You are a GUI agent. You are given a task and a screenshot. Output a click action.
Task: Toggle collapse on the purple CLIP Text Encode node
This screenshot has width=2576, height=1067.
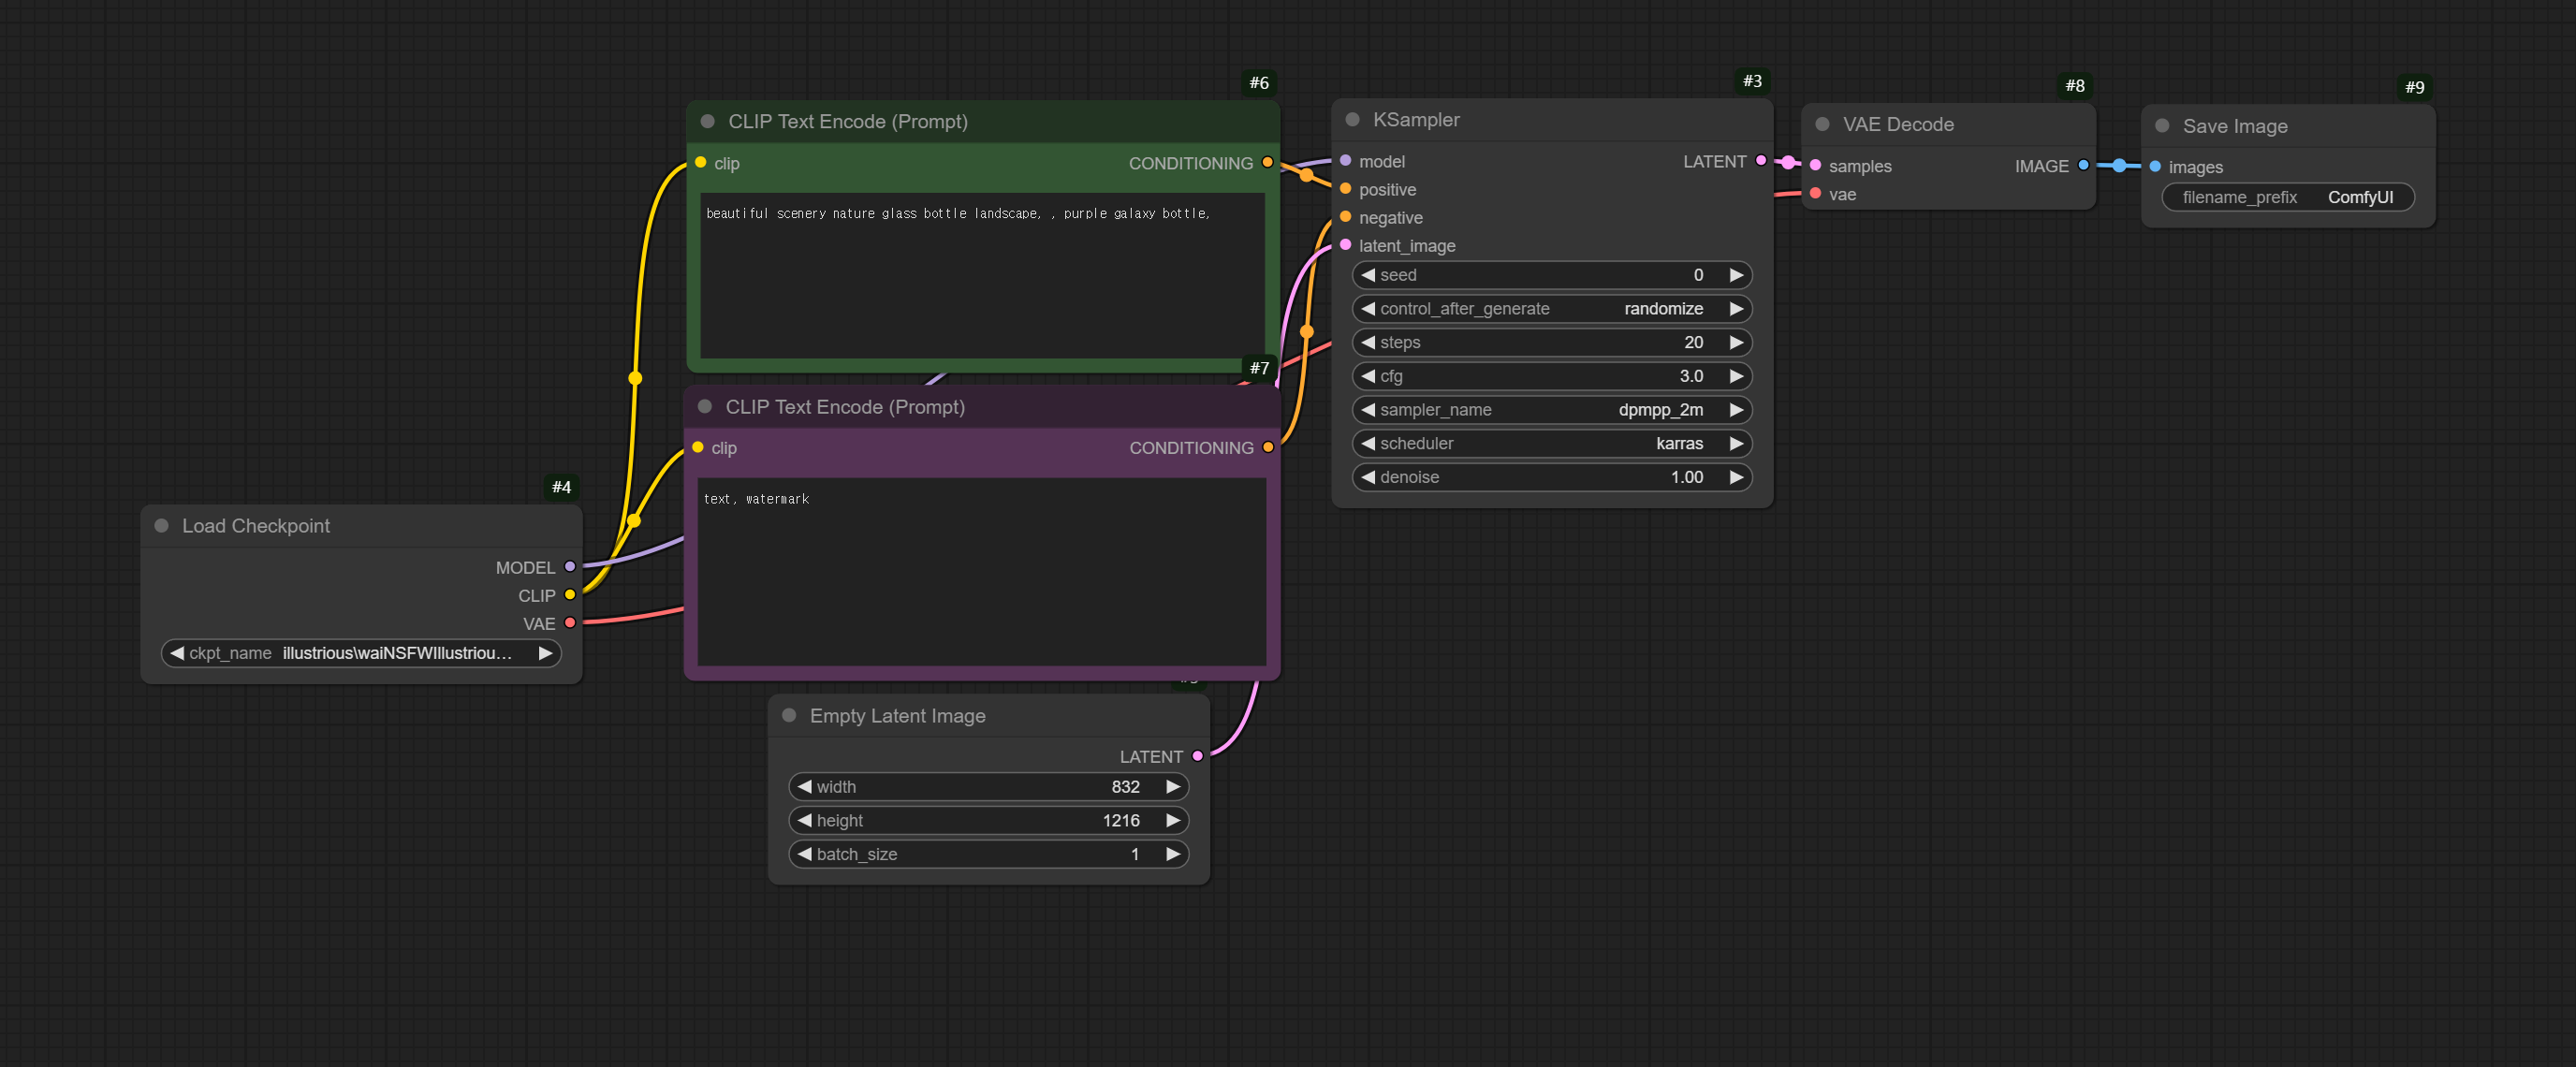[705, 407]
